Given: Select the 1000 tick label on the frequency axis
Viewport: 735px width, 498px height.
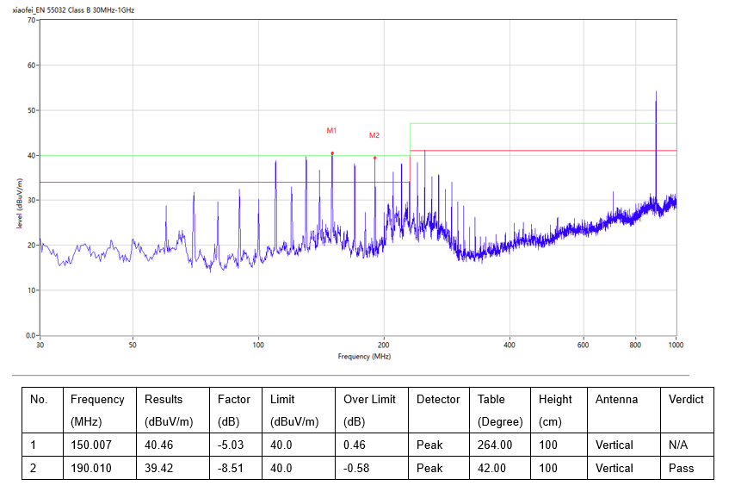Looking at the screenshot, I should 676,345.
